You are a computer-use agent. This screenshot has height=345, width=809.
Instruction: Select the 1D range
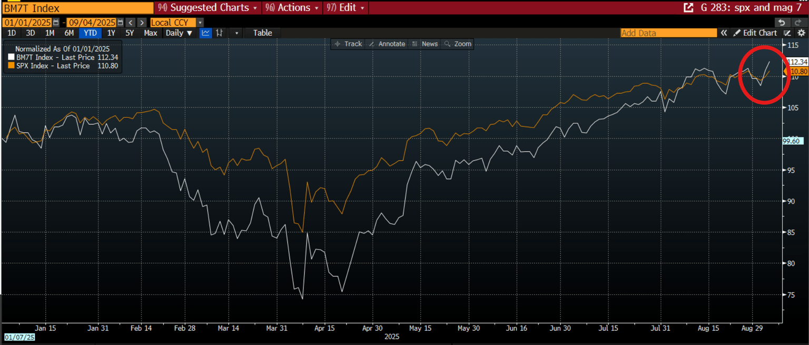[11, 33]
